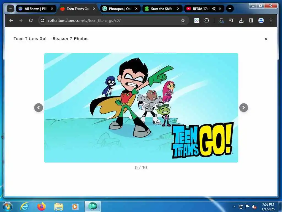
Task: Open Windows Media Player from taskbar
Action: point(75,206)
